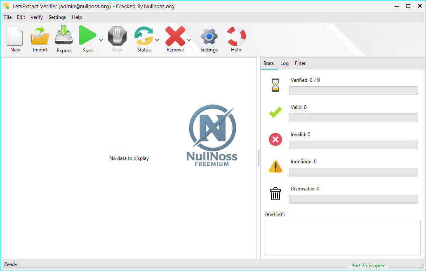Expand the Remove button dropdown arrow
Screen dimensions: 426x271
(x=189, y=40)
